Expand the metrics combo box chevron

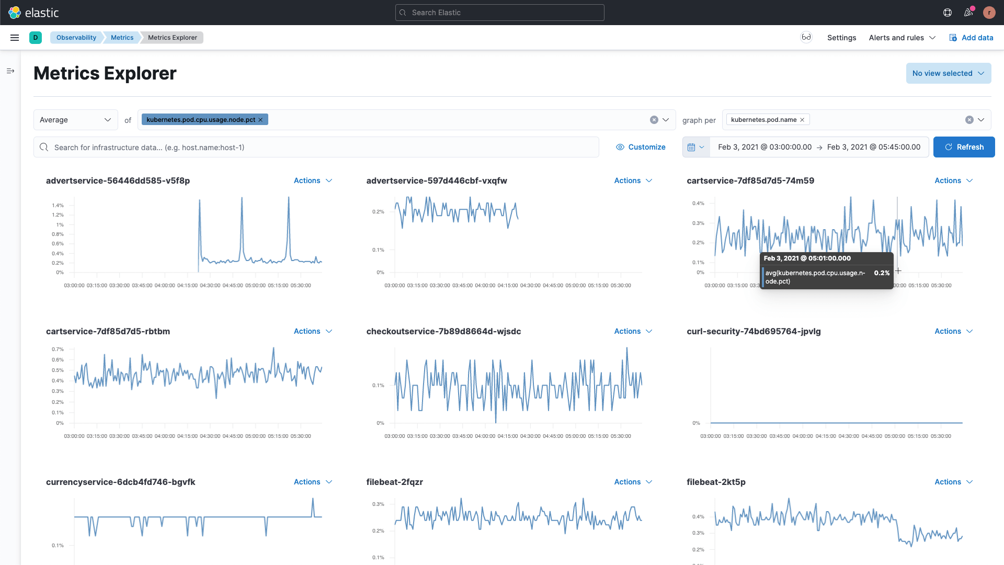pyautogui.click(x=666, y=120)
